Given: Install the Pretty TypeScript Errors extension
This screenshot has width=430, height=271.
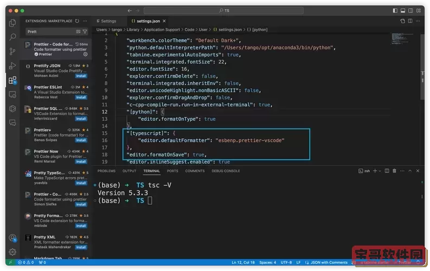Looking at the screenshot, I should click(x=81, y=183).
